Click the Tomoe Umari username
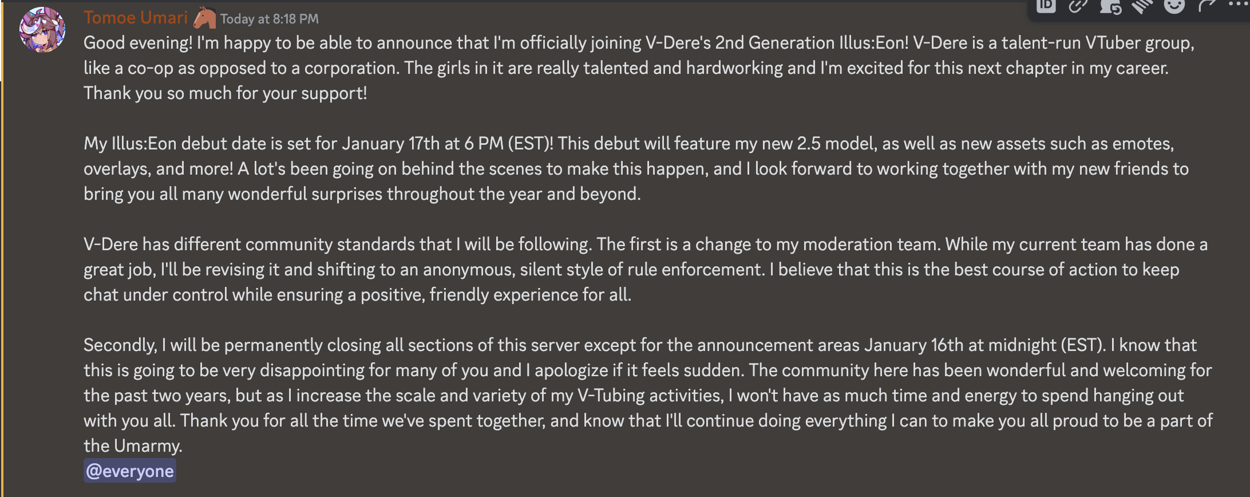Viewport: 1250px width, 497px height. [x=136, y=18]
